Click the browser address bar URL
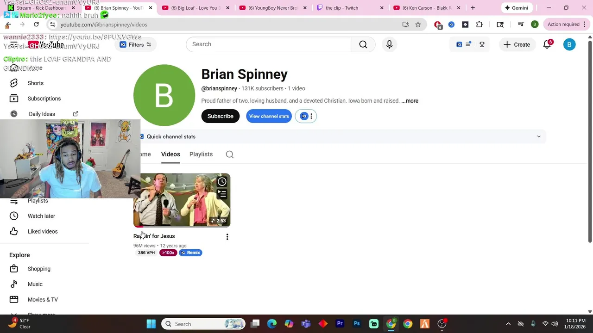593x333 pixels. [x=104, y=25]
